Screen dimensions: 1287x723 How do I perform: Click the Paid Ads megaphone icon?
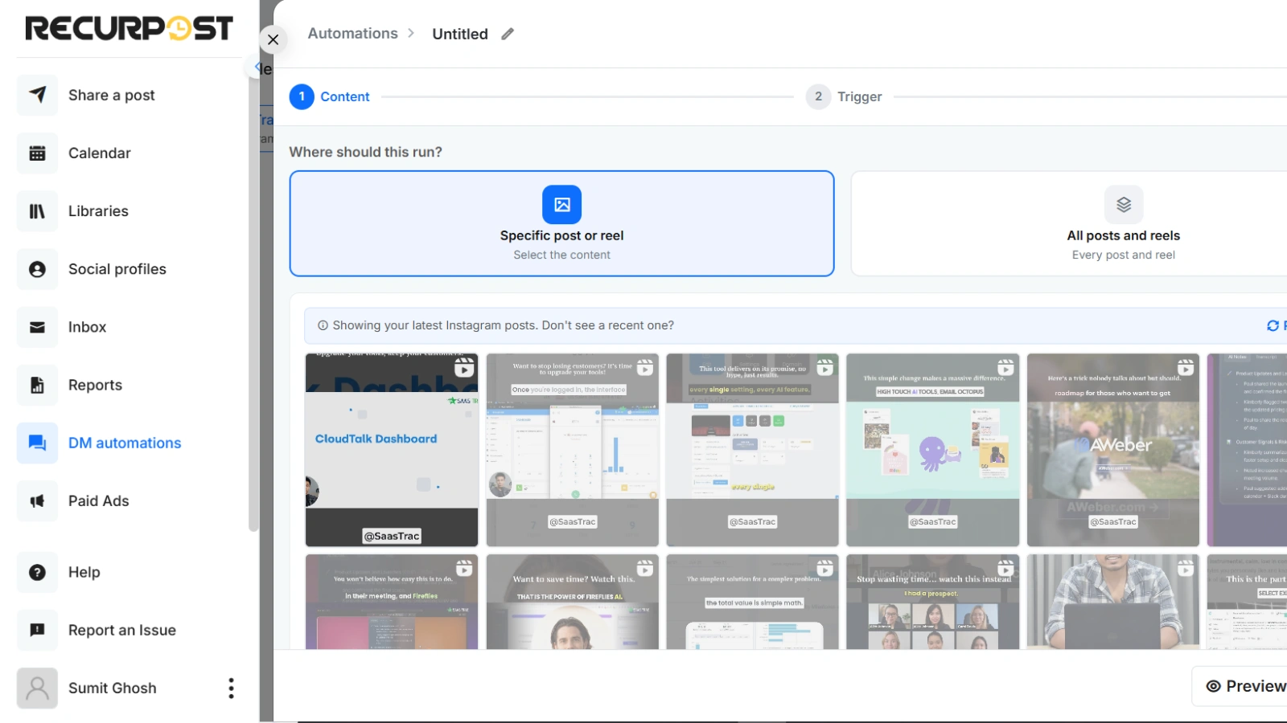36,500
